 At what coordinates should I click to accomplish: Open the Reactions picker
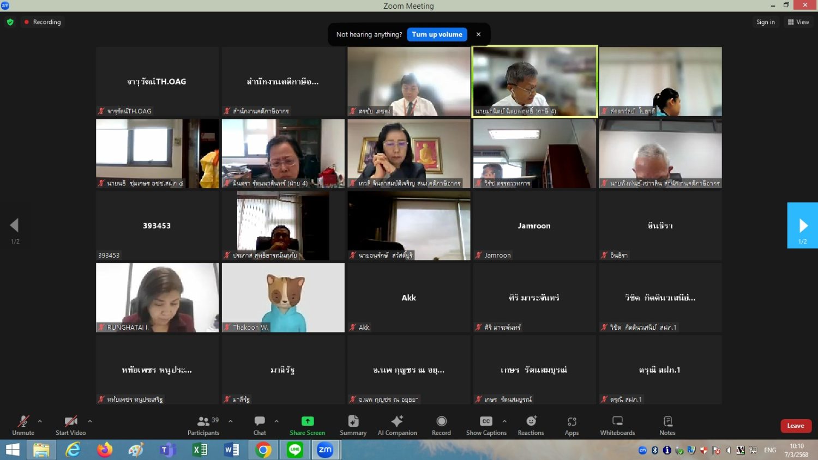coord(531,425)
